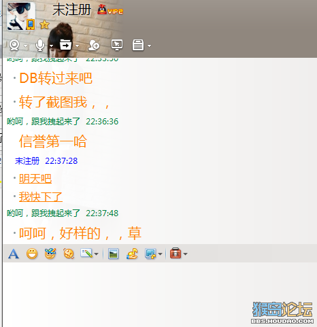Click the QQ VIP2 membership badge
Viewport: 317px width, 327px height.
tap(110, 10)
